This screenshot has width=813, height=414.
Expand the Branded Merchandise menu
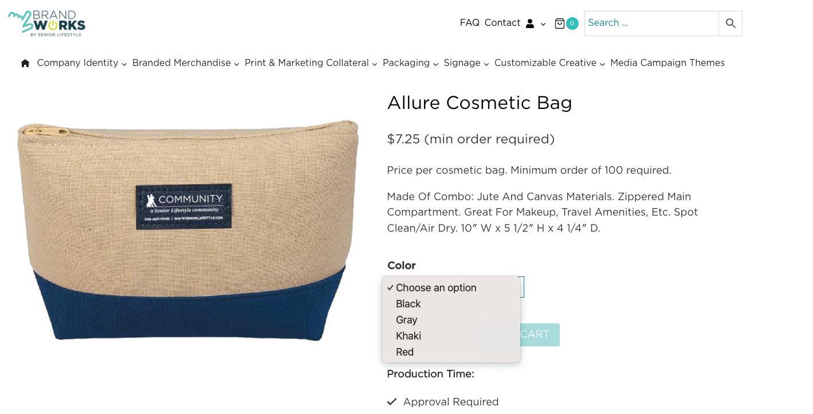186,63
